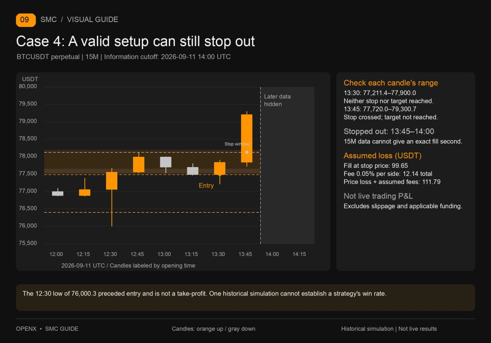This screenshot has height=343, width=491.
Task: Click the 14:15 time axis label
Action: (x=299, y=254)
